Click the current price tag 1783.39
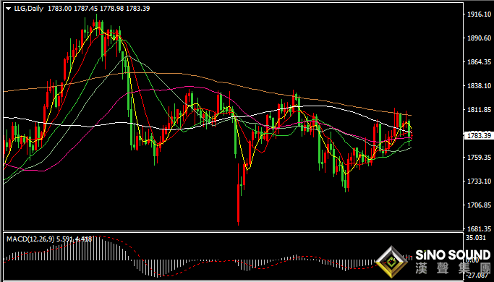The width and height of the screenshot is (494, 282). 479,135
